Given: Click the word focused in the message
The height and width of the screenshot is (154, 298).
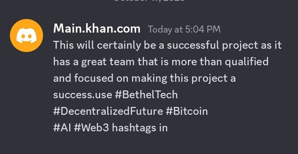Looking at the screenshot, I should (94, 78).
